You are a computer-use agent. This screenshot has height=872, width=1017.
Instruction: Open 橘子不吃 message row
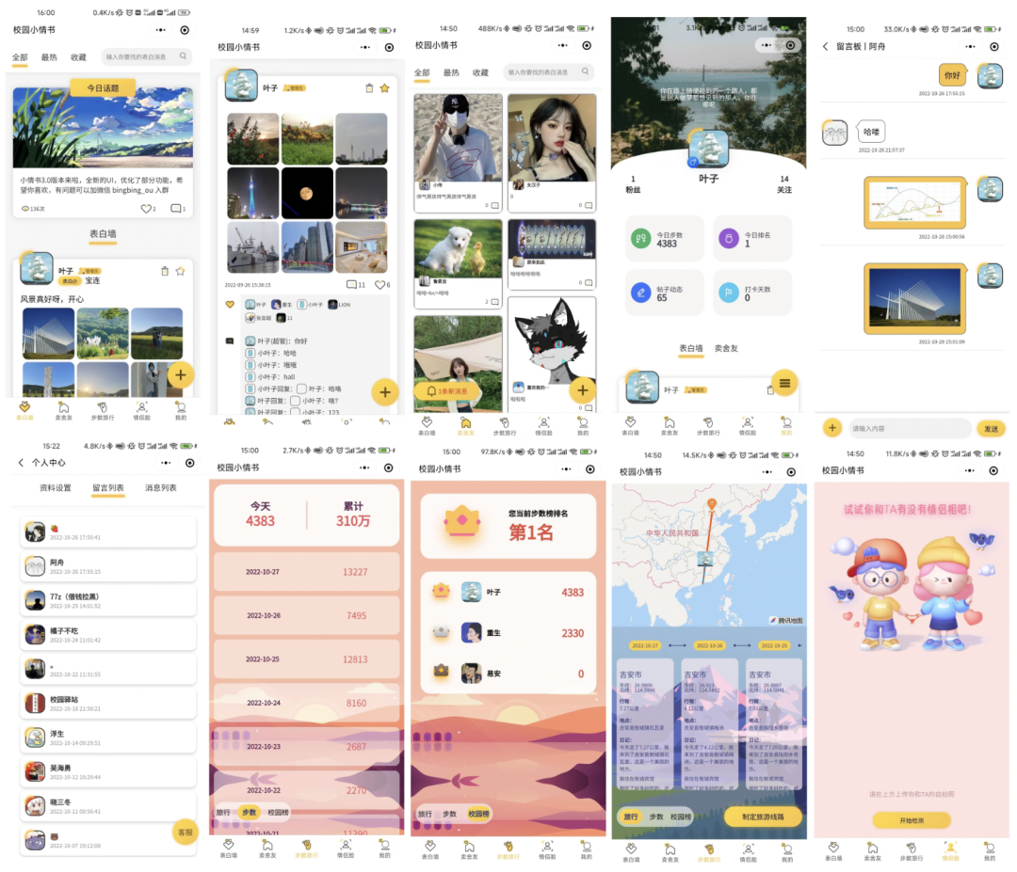pyautogui.click(x=108, y=635)
